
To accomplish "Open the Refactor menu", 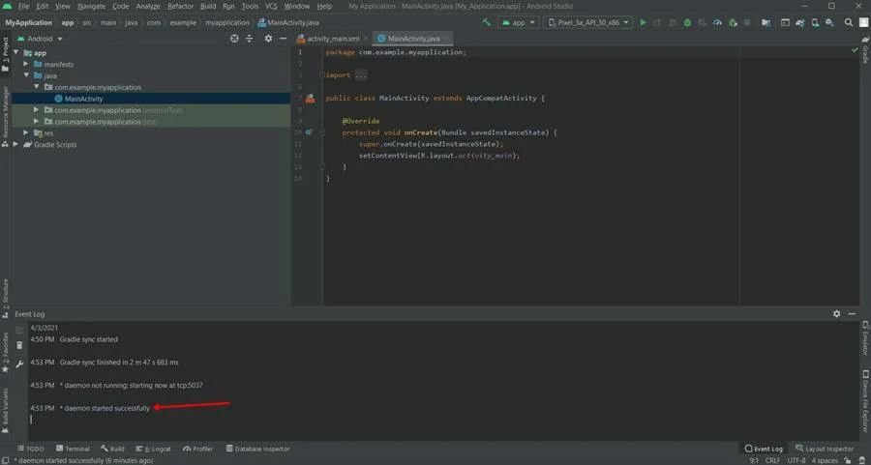I will point(180,6).
